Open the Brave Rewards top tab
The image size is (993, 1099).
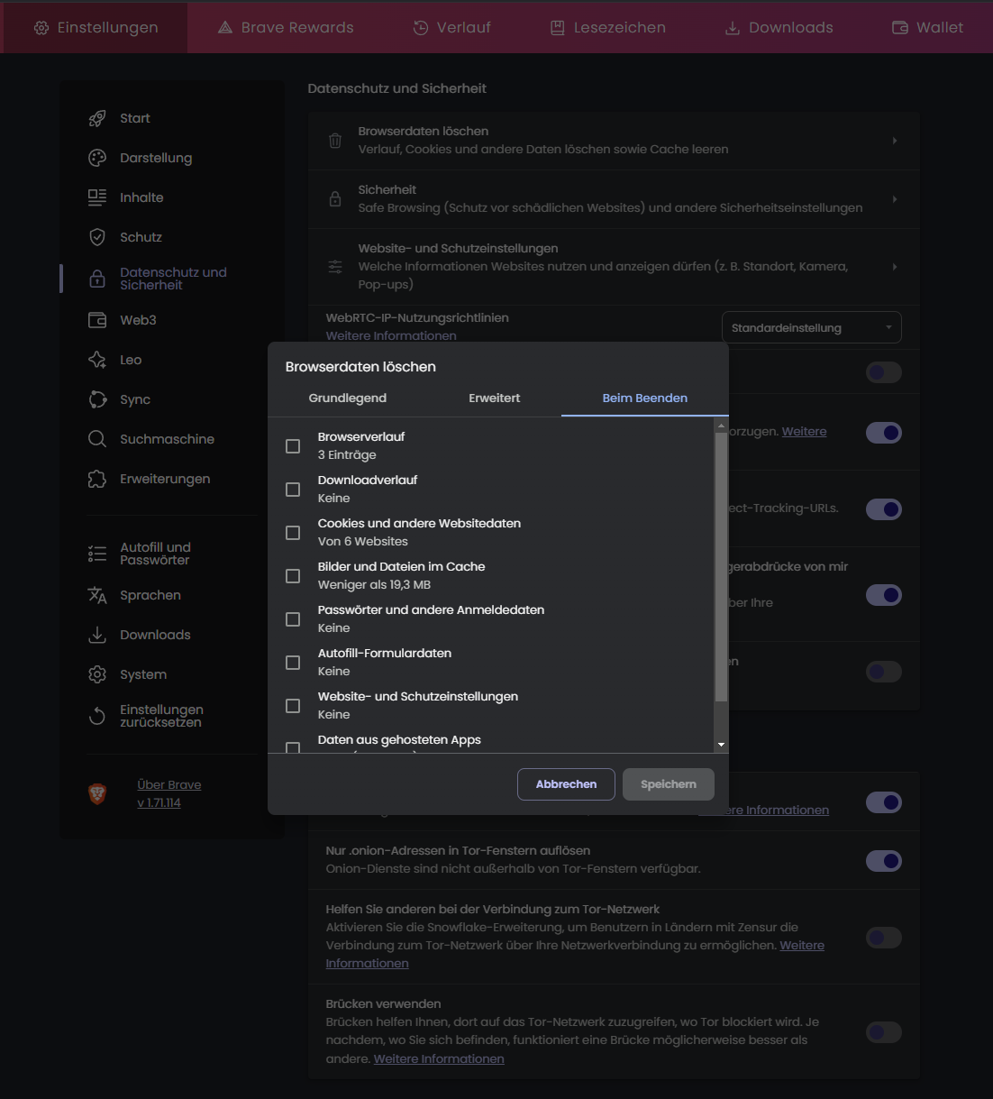(x=286, y=28)
